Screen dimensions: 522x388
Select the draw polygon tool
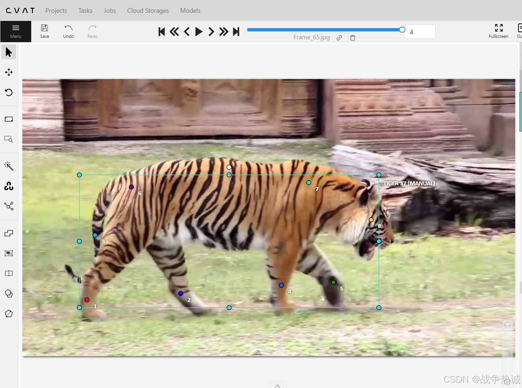click(x=9, y=293)
